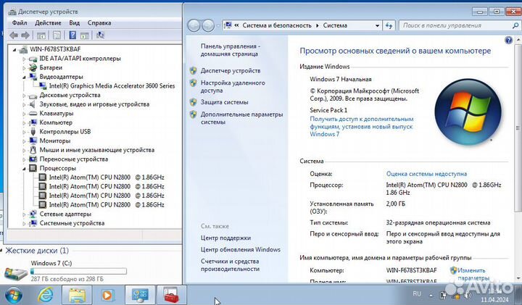Image resolution: width=522 pixels, height=305 pixels.
Task: Open the Файл menu
Action: point(20,23)
